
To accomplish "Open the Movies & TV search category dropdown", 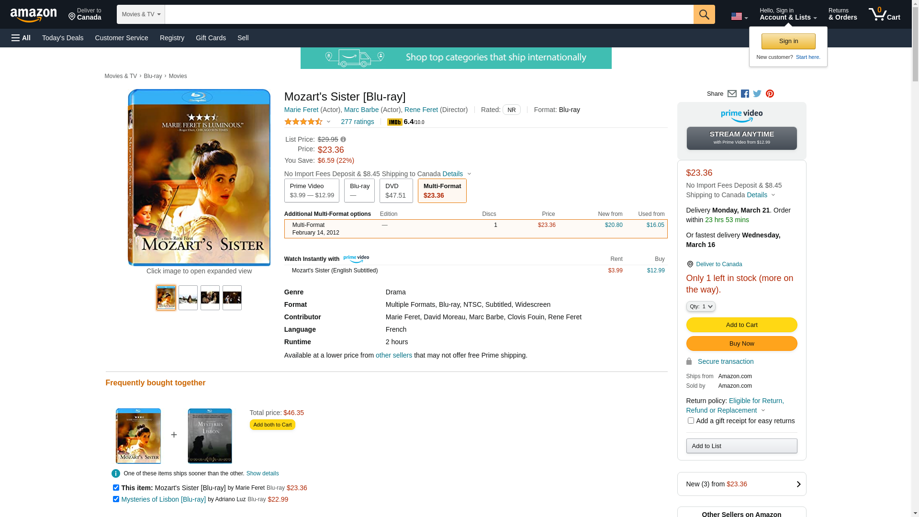I will coord(141,14).
